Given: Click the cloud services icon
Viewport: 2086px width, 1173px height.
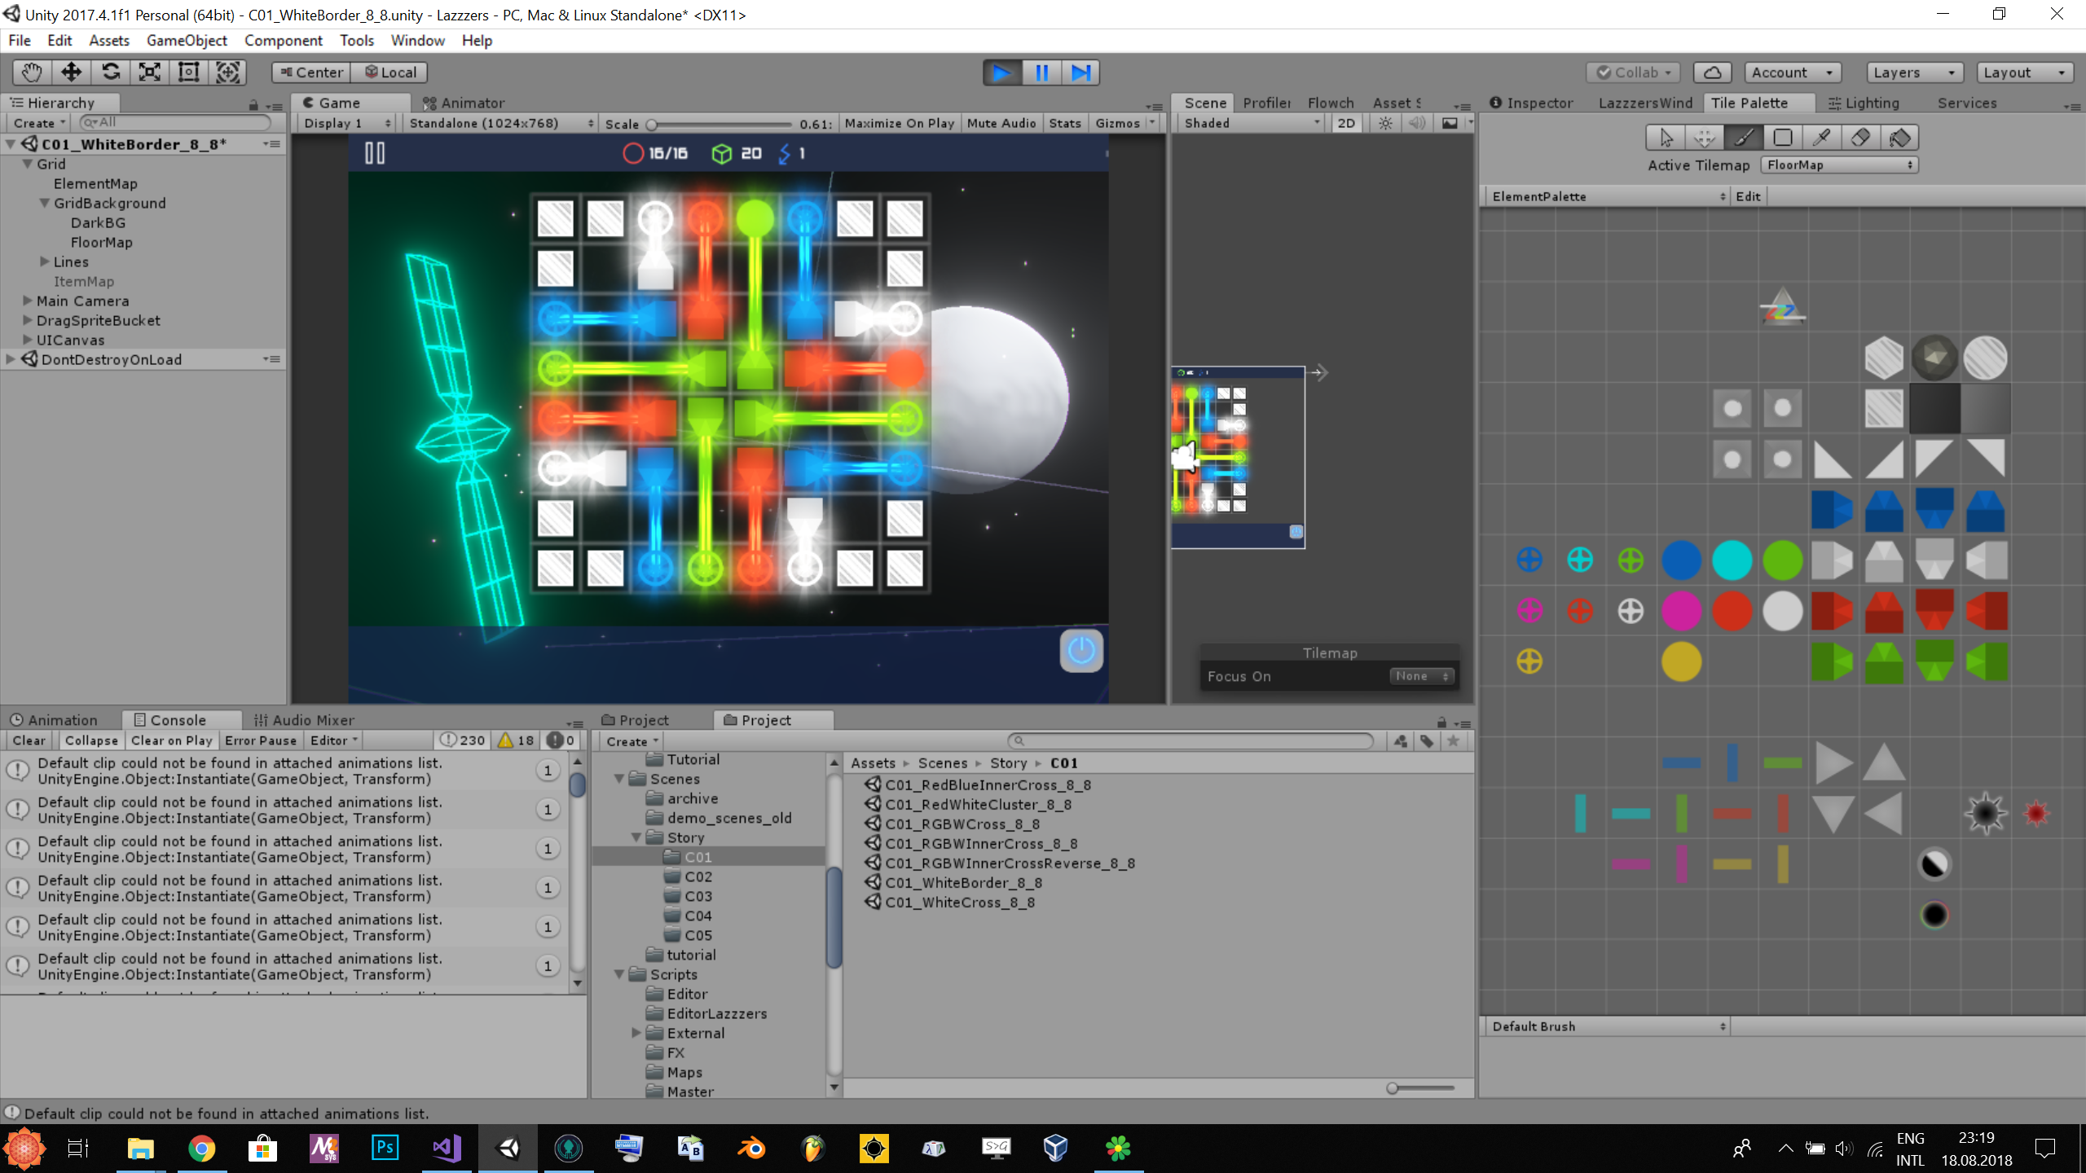Looking at the screenshot, I should (x=1712, y=72).
